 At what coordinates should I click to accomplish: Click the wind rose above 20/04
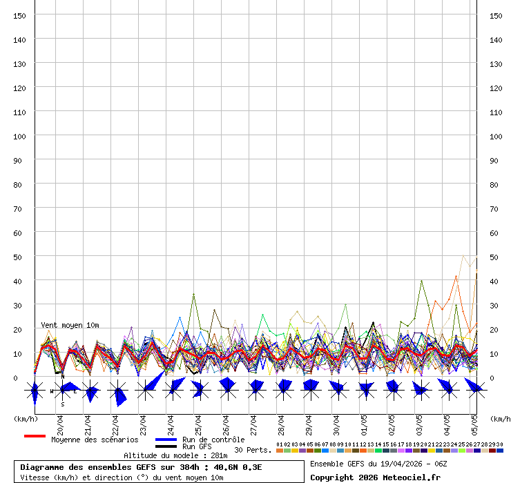pyautogui.click(x=62, y=391)
